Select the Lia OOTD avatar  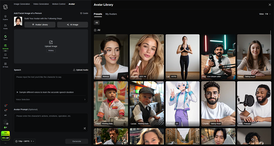(182, 57)
